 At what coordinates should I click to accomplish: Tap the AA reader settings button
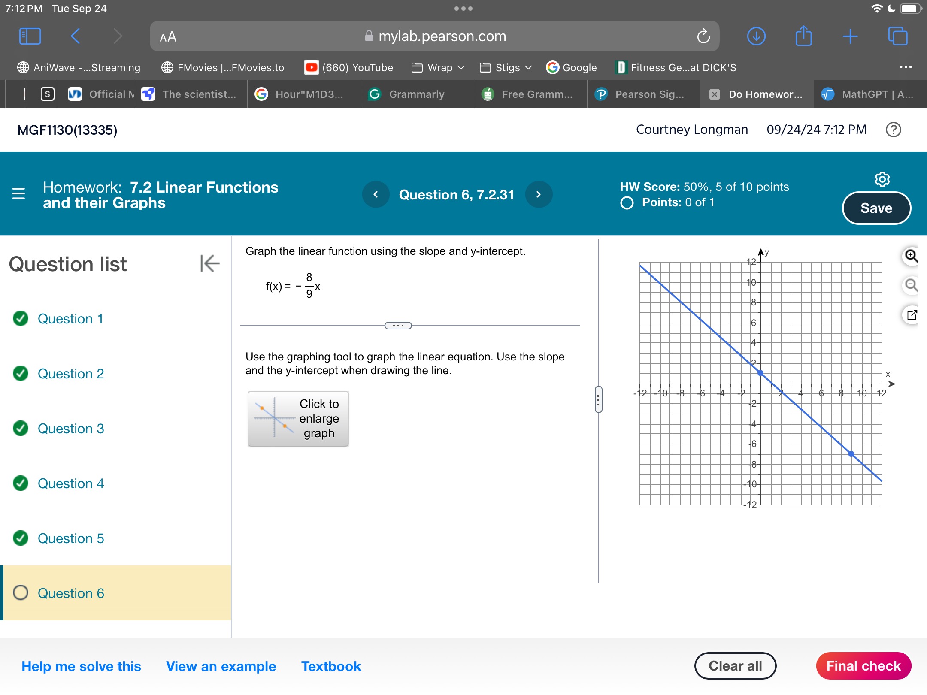point(168,37)
